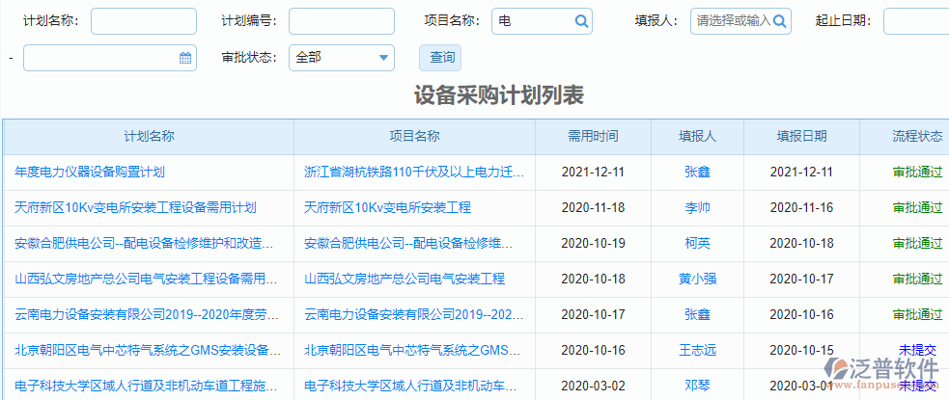Viewport: 949px width, 400px height.
Task: Click 填报日期 cell 2020-11-16
Action: point(801,208)
